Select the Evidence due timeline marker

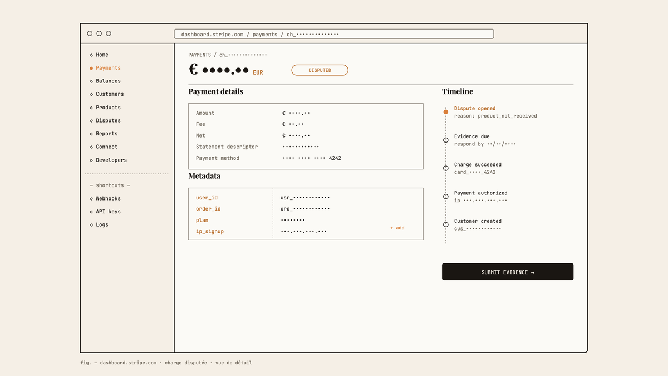(445, 140)
